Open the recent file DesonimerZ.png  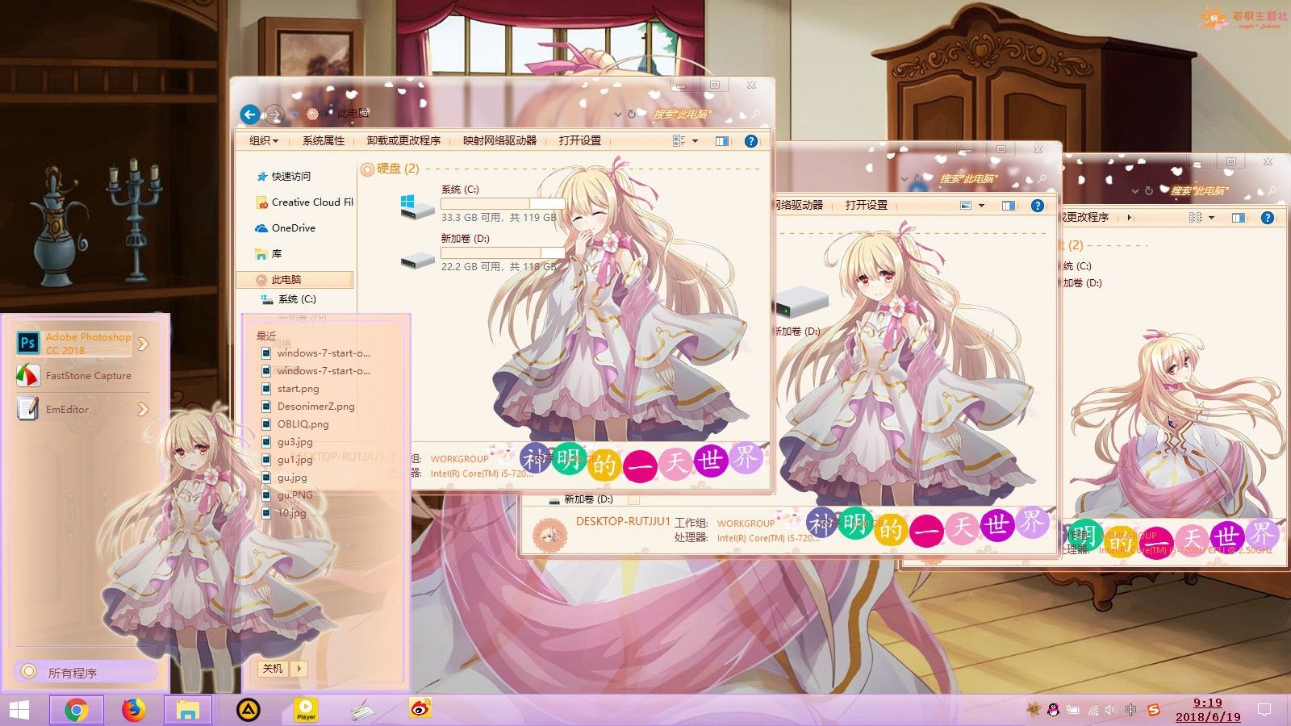coord(315,407)
